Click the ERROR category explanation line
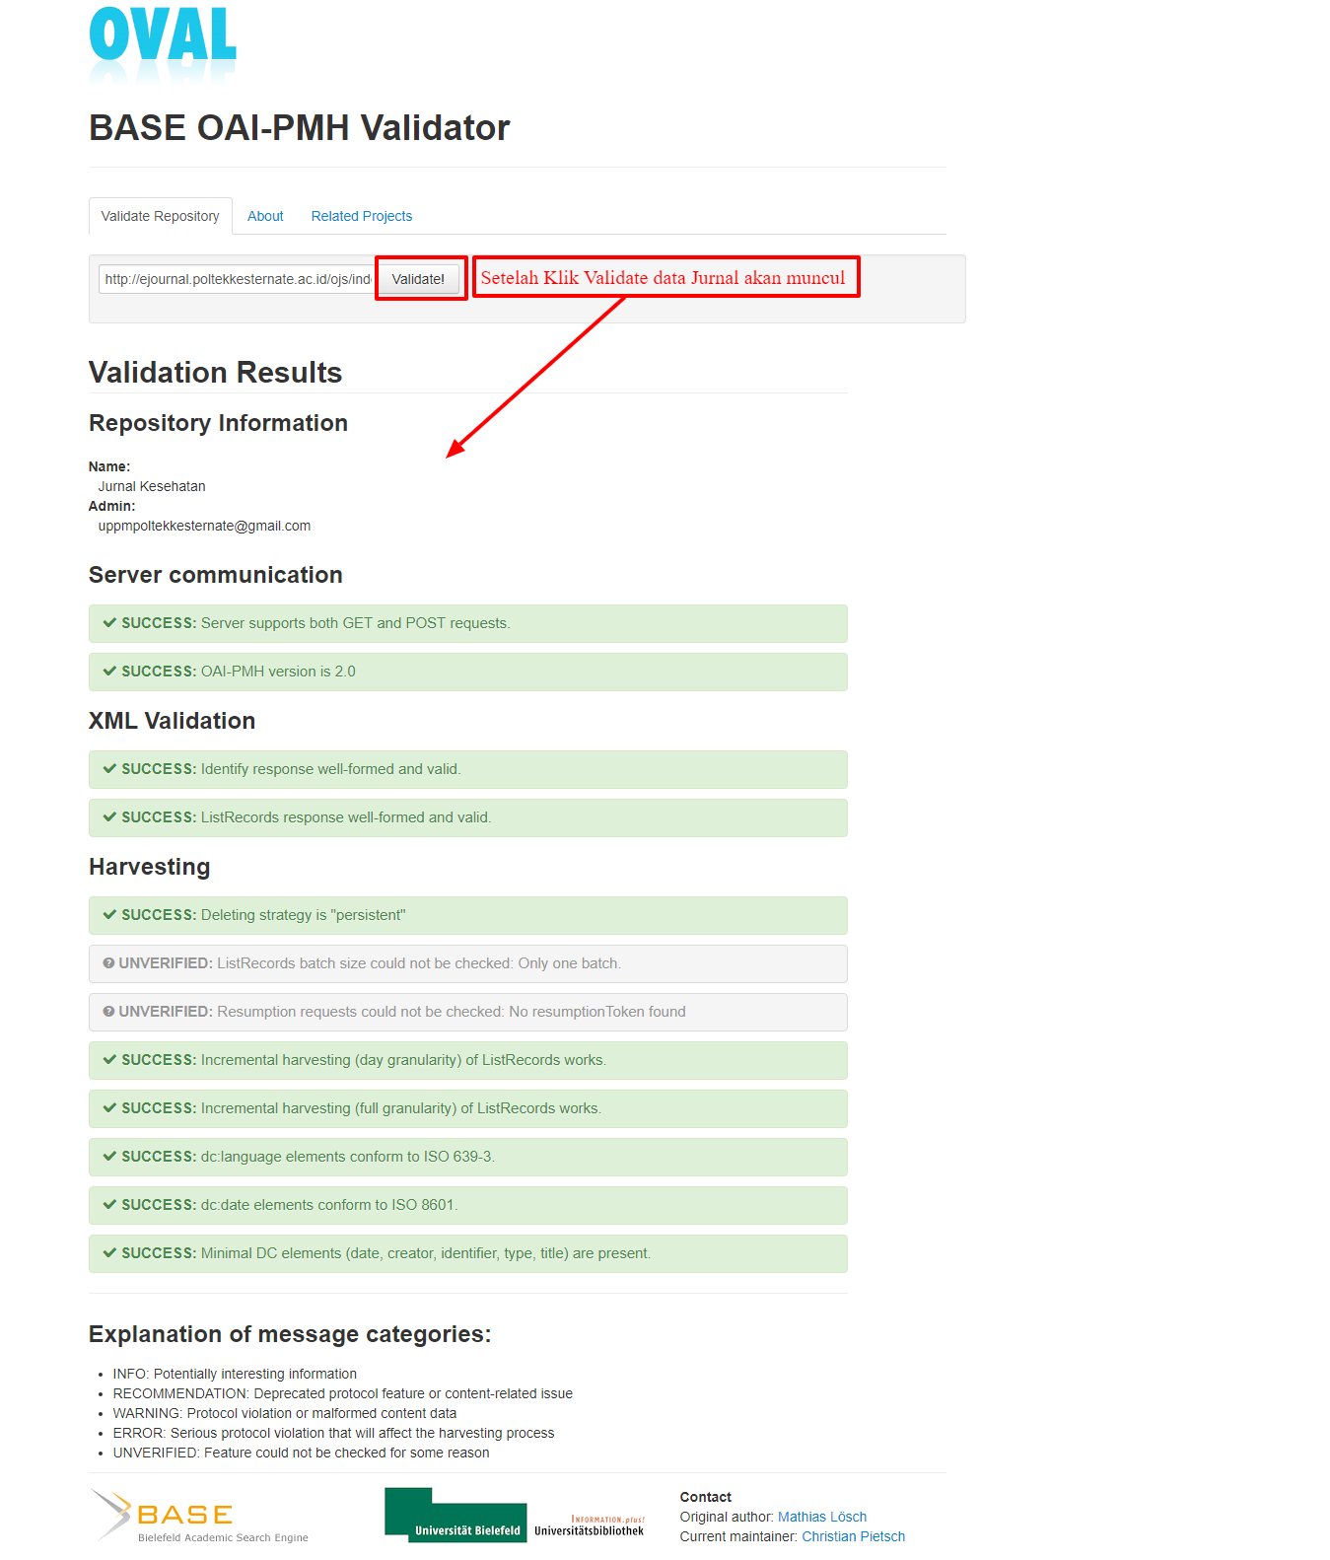Image resolution: width=1330 pixels, height=1560 pixels. (x=333, y=1433)
